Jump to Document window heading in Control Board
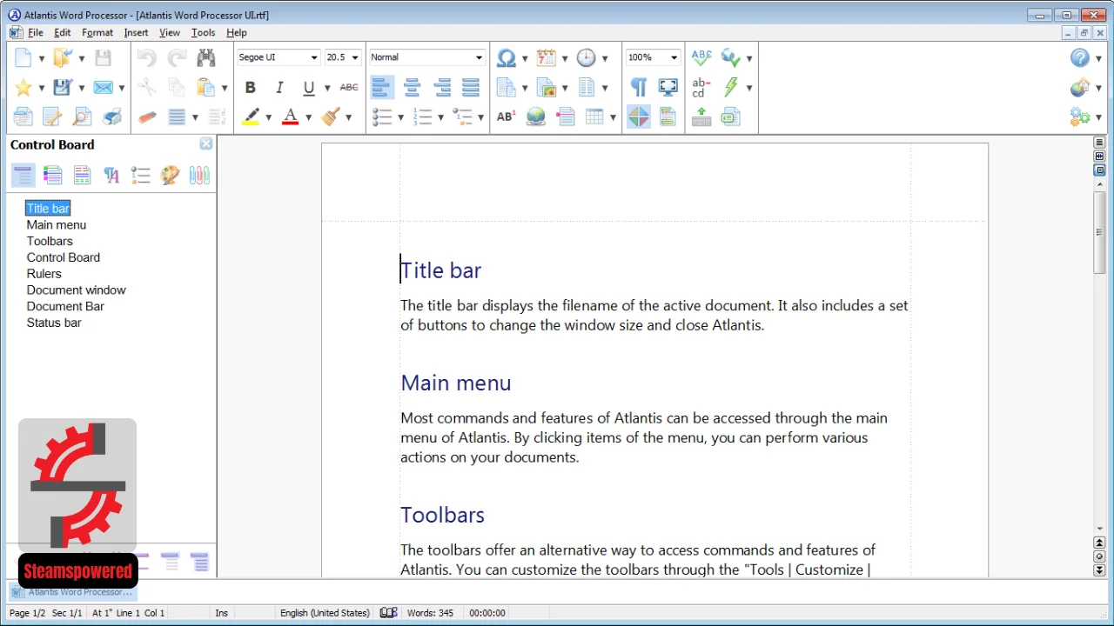The height and width of the screenshot is (626, 1114). point(77,290)
